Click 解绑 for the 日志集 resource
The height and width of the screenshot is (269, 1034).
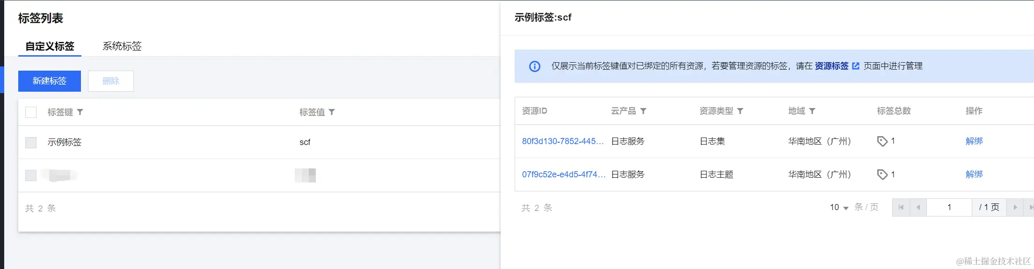(x=974, y=141)
